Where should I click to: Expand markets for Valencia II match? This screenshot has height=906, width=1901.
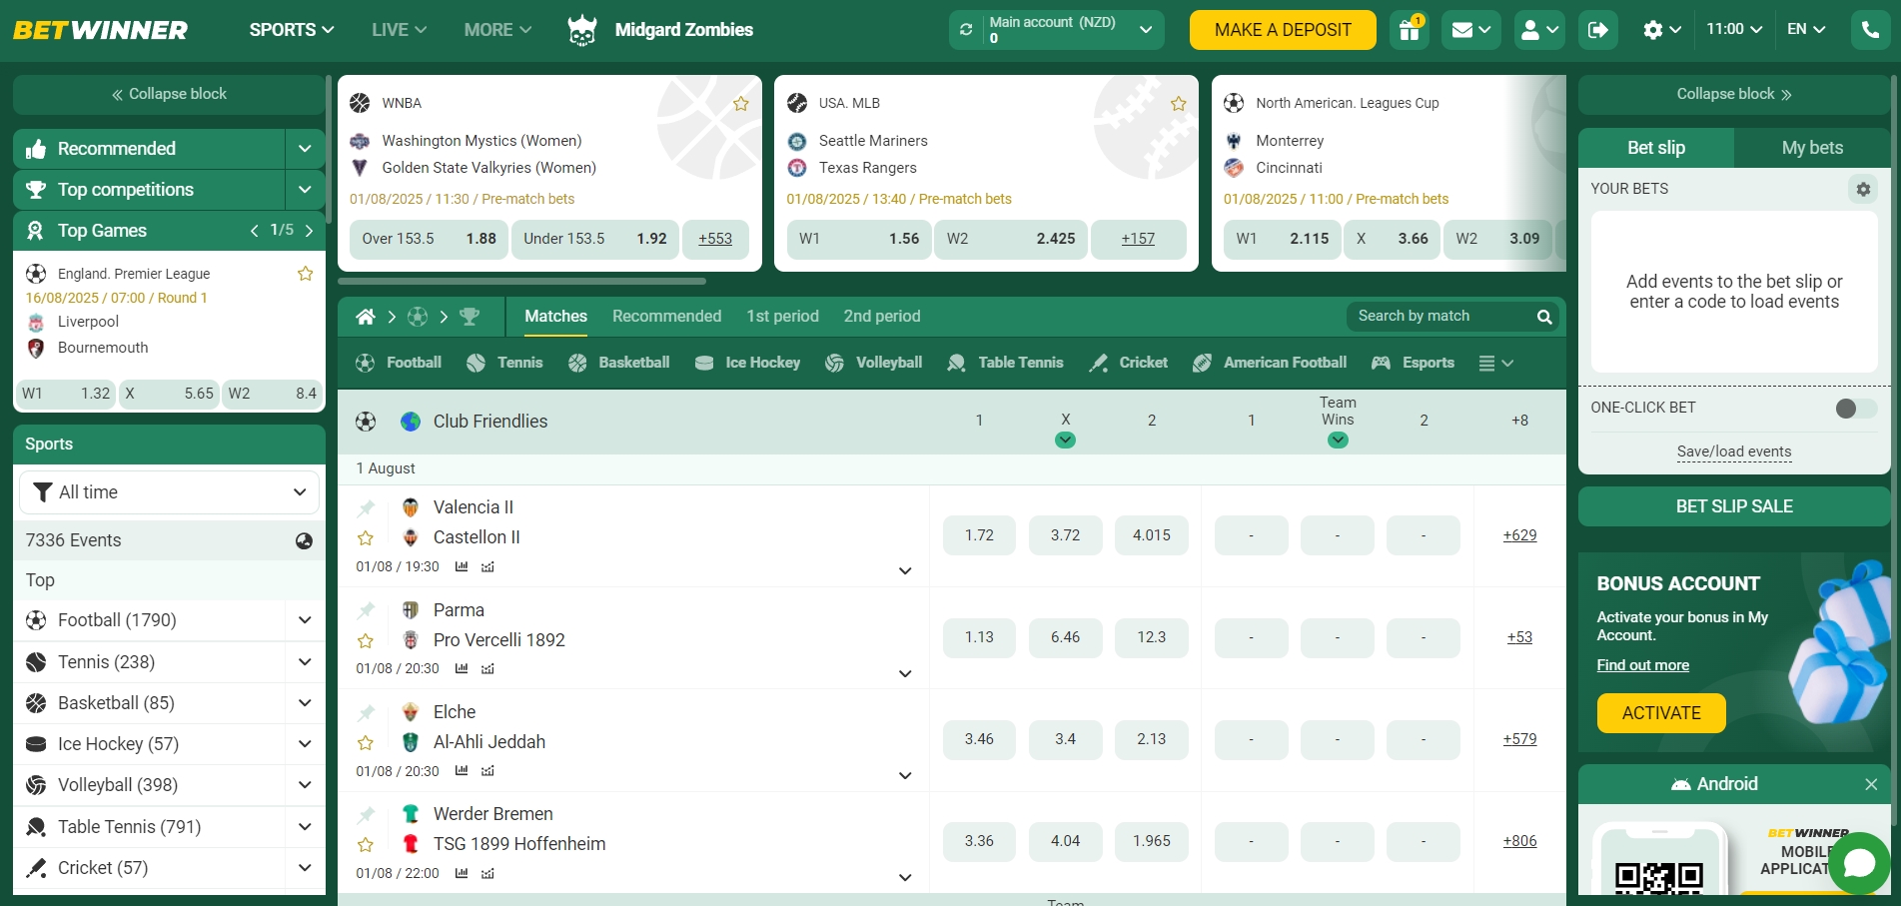point(905,571)
